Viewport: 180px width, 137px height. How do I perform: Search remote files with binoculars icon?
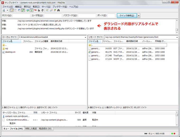[x=58, y=10]
